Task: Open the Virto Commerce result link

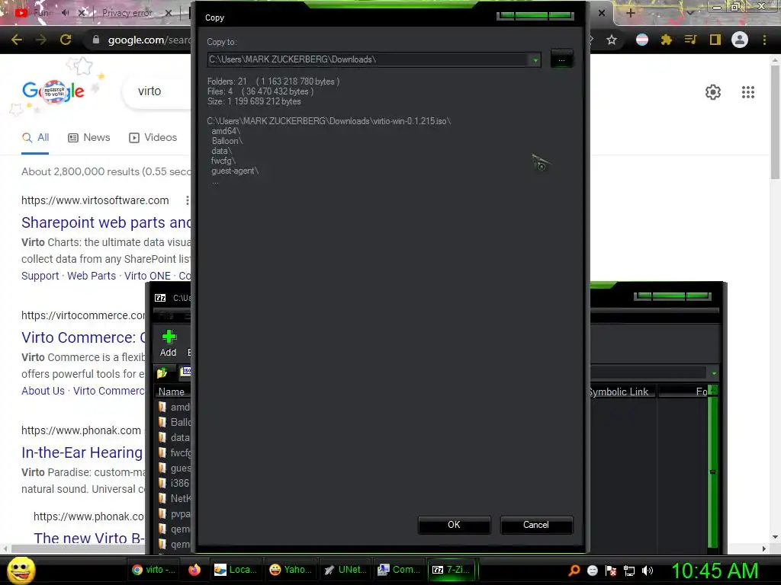Action: (x=84, y=337)
